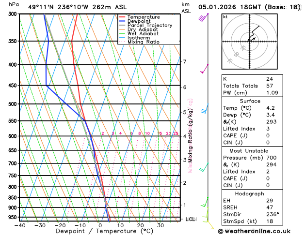Click the '850' hPa pressure axis label
This screenshot has width=305, height=235.
click(x=13, y=198)
